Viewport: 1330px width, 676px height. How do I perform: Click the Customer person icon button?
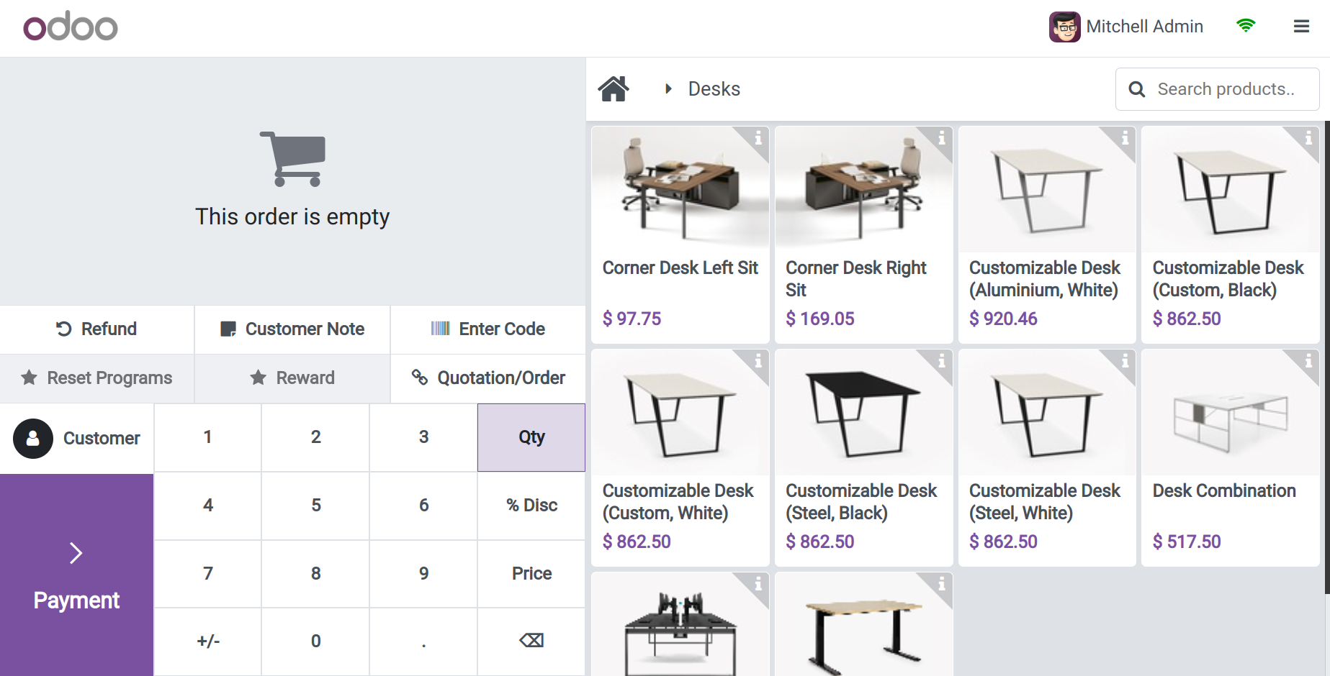click(33, 439)
